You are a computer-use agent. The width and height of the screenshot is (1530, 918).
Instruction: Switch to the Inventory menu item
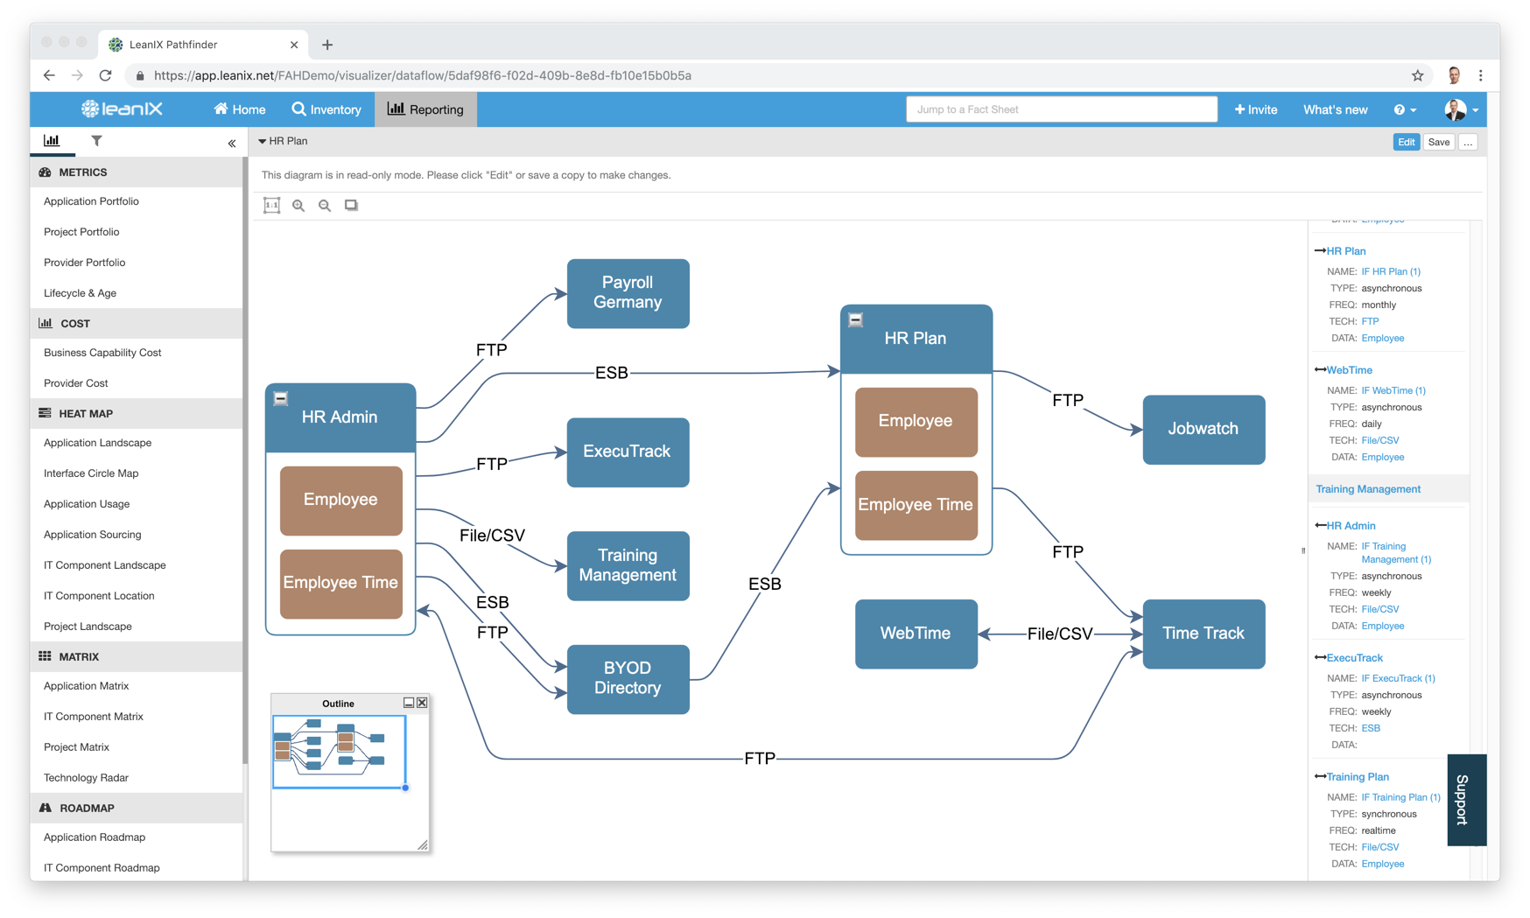(326, 109)
